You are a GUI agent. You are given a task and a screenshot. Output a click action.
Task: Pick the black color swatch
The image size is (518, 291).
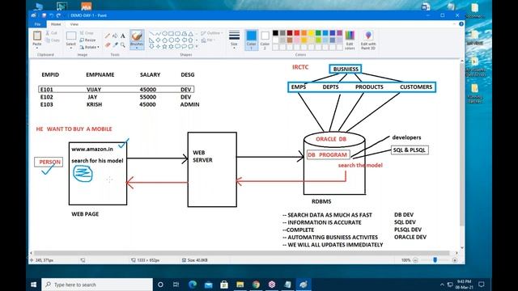click(275, 33)
